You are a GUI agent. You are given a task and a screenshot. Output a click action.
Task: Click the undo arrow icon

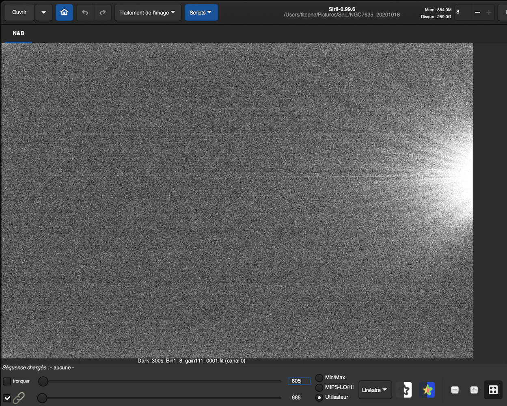click(85, 13)
